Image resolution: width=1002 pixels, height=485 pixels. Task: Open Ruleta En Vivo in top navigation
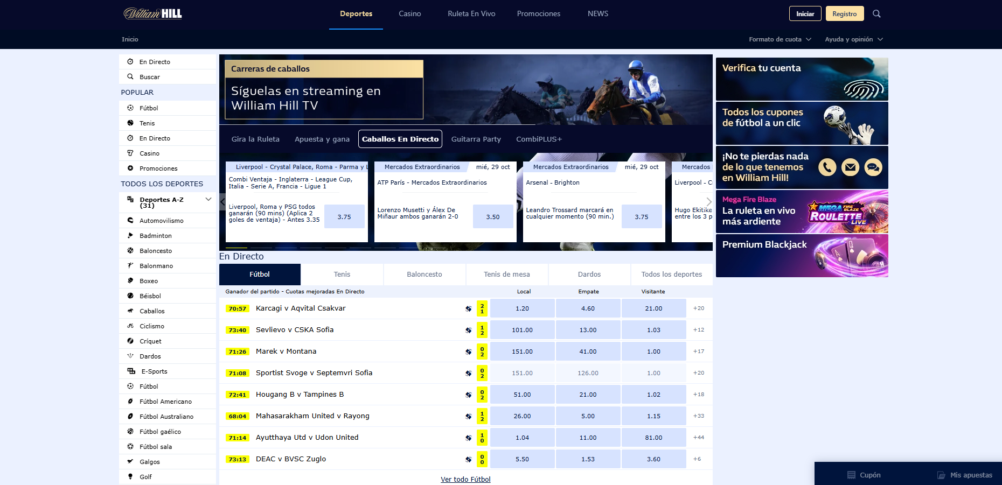click(x=471, y=14)
